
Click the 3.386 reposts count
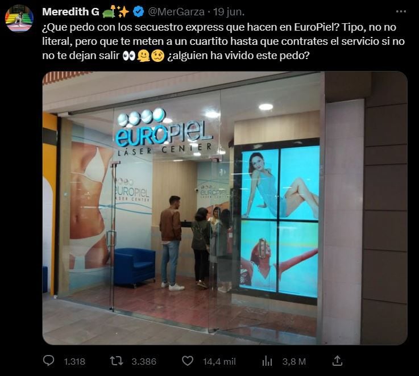pyautogui.click(x=144, y=362)
